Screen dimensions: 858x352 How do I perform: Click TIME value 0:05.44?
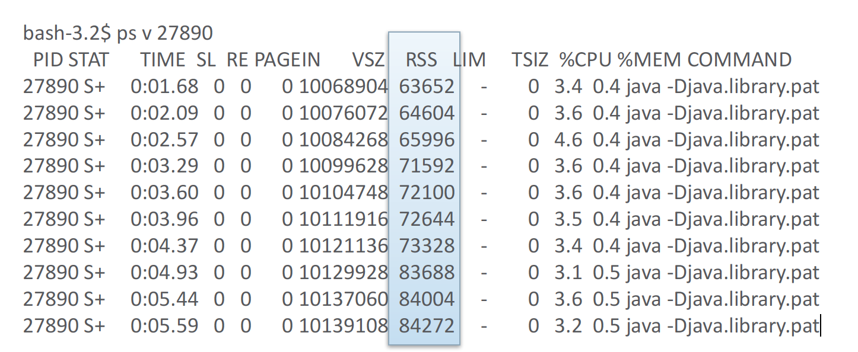[164, 299]
